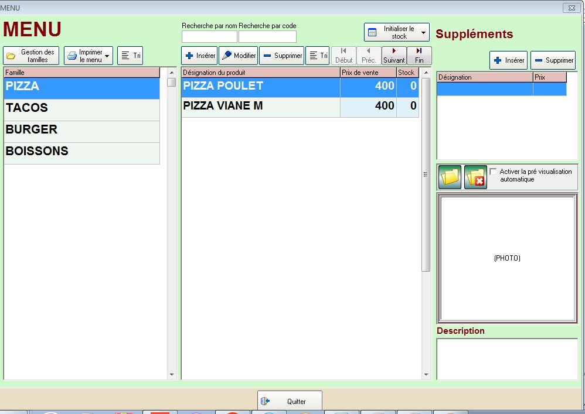Expand Initialiser le stock dropdown arrow
The height and width of the screenshot is (414, 585).
423,32
